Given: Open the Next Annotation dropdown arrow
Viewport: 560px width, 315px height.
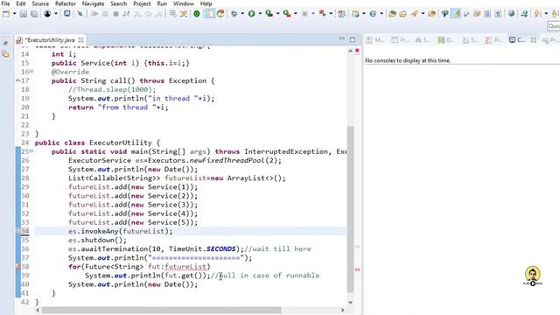Looking at the screenshot, I should point(546,14).
